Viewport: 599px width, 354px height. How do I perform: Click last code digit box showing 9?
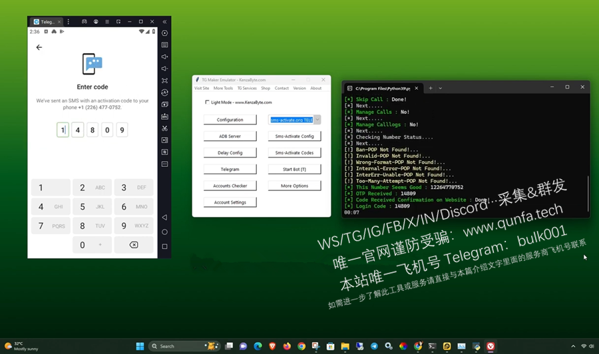[x=122, y=130]
